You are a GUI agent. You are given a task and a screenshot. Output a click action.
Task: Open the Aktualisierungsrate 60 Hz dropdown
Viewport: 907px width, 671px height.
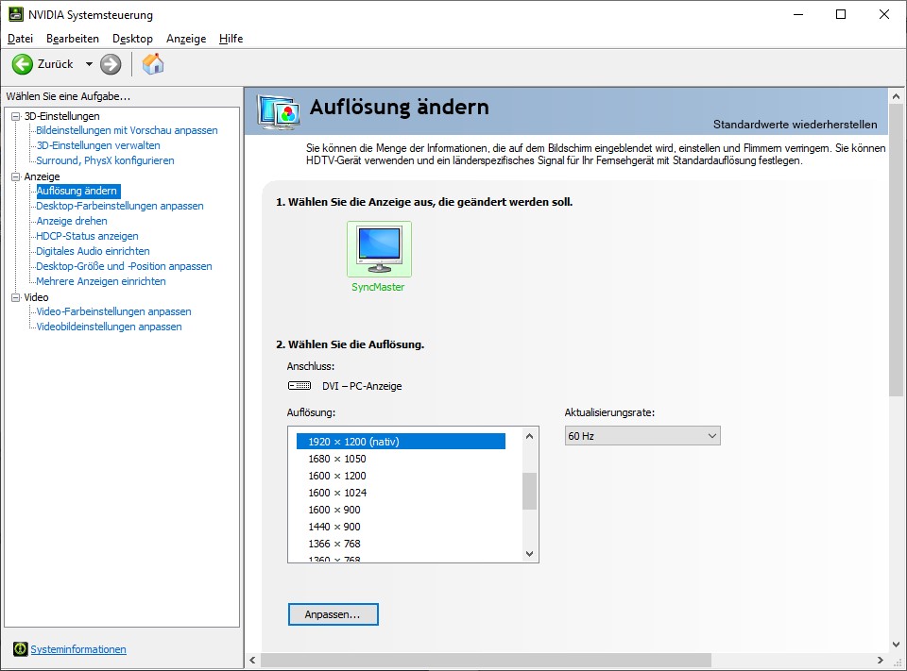click(x=642, y=436)
